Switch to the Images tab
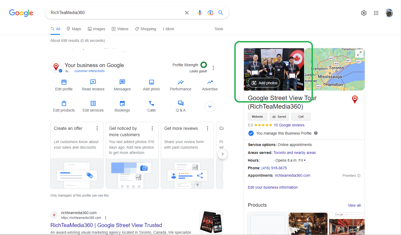This screenshot has width=401, height=235. (x=97, y=29)
